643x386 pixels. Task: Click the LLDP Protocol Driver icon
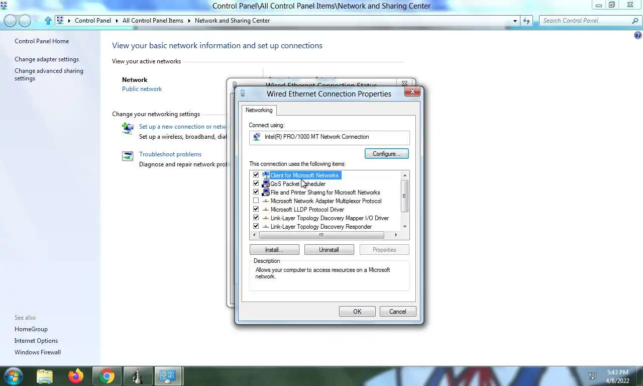[266, 210]
